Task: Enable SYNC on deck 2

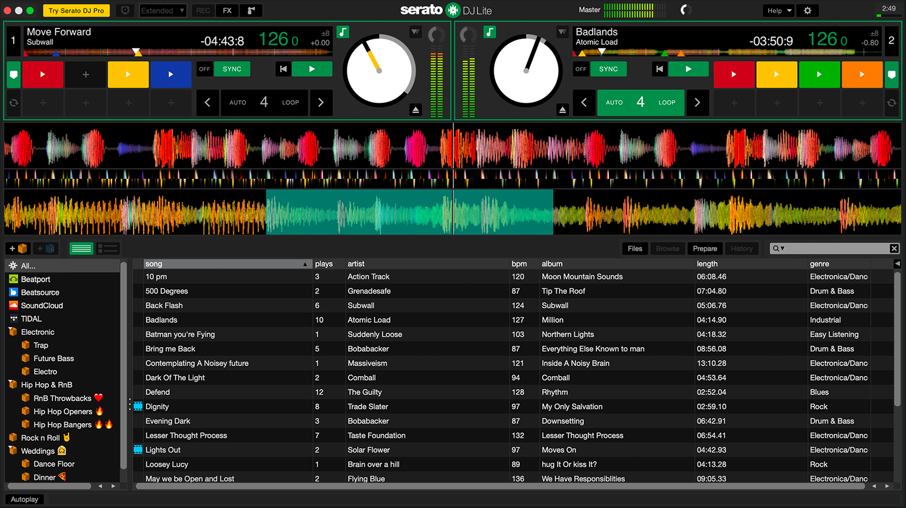Action: tap(609, 69)
